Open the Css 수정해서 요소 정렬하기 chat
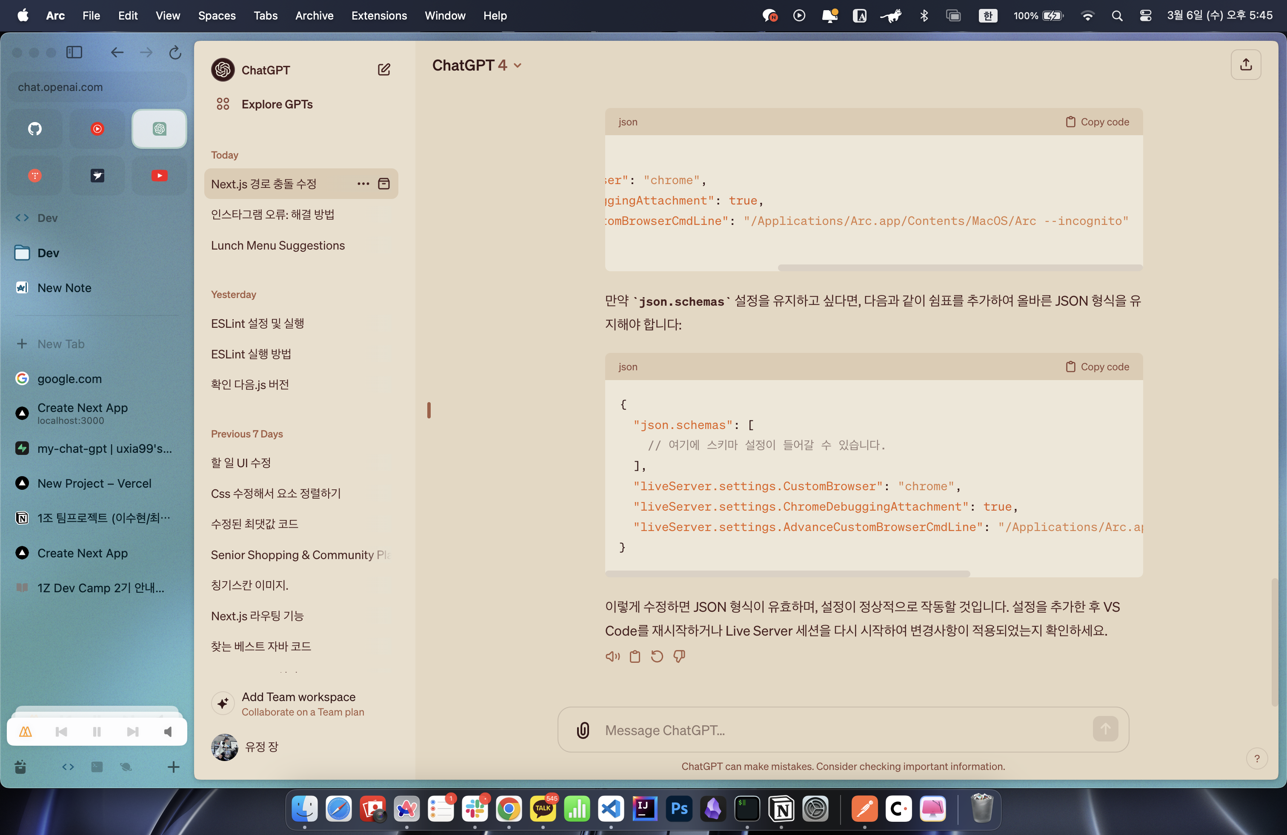The image size is (1287, 835). click(x=301, y=493)
